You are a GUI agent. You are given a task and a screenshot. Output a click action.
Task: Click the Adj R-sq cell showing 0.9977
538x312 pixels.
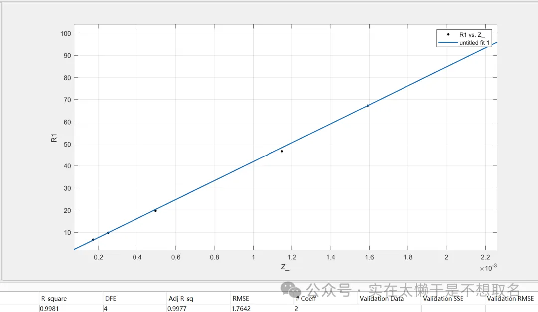177,309
